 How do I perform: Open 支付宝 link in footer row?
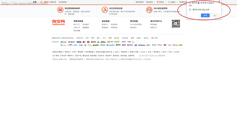tap(177, 52)
